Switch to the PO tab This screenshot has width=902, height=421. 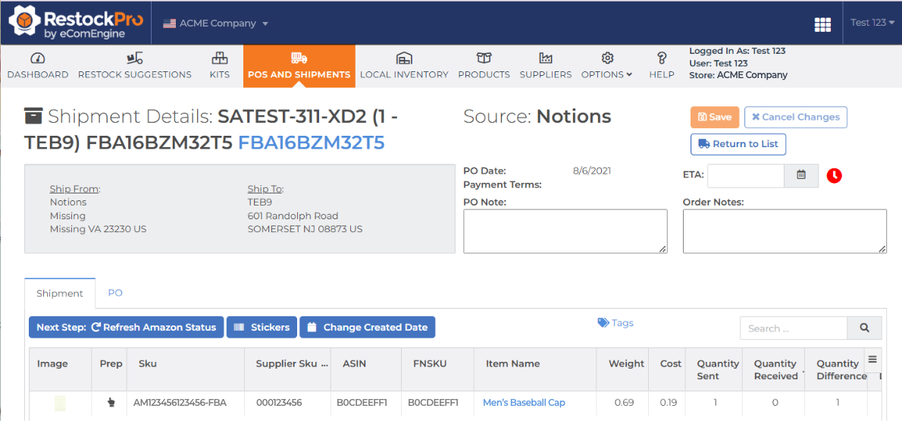tap(115, 293)
